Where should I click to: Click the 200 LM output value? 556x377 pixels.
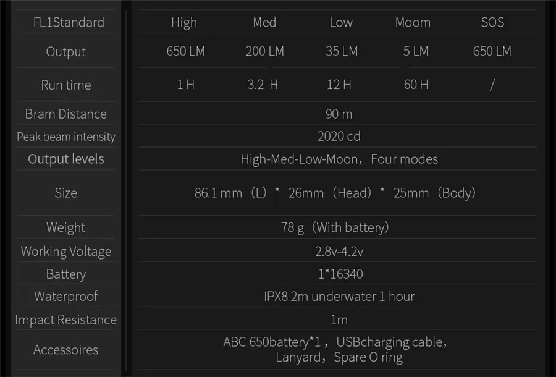coord(265,51)
